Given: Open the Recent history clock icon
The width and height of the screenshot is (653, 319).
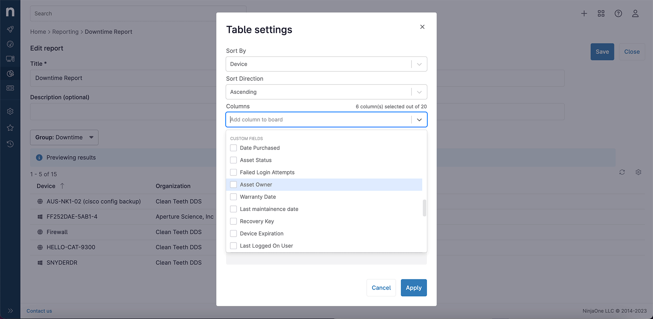Looking at the screenshot, I should [10, 144].
